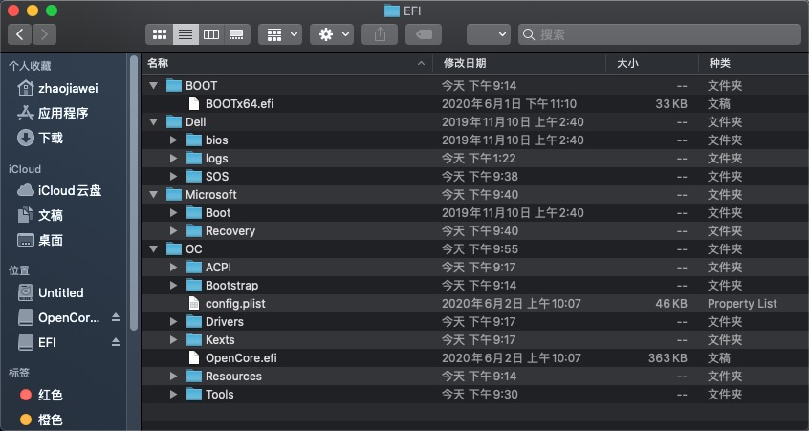Go back with the left chevron button

point(20,34)
